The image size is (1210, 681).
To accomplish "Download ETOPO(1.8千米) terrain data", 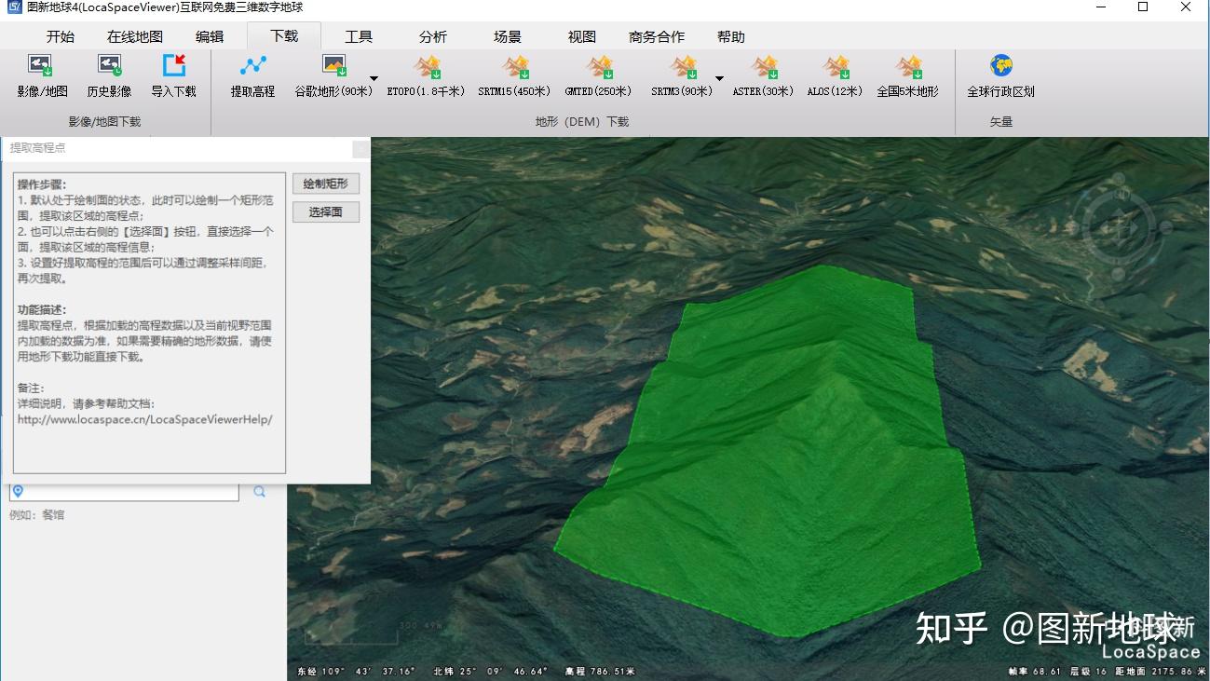I will pos(428,76).
